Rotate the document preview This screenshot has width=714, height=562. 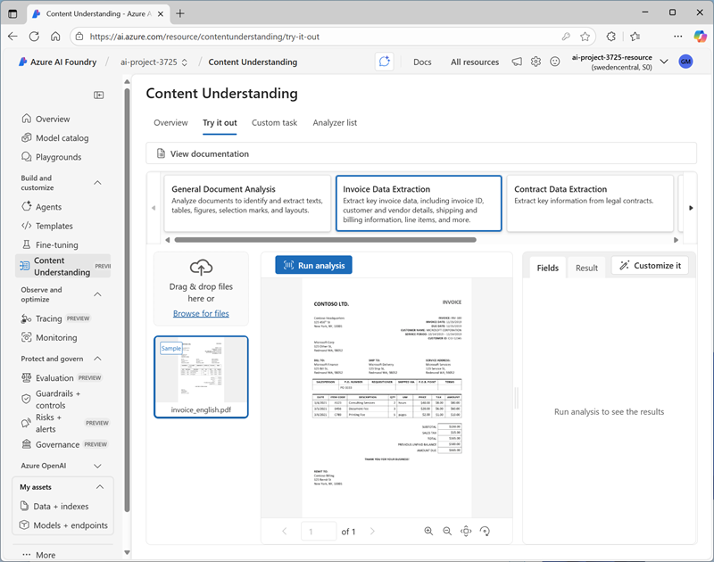pos(485,531)
